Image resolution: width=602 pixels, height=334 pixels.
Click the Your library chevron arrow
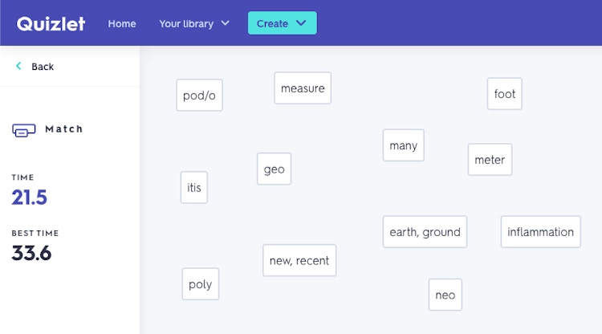click(226, 23)
